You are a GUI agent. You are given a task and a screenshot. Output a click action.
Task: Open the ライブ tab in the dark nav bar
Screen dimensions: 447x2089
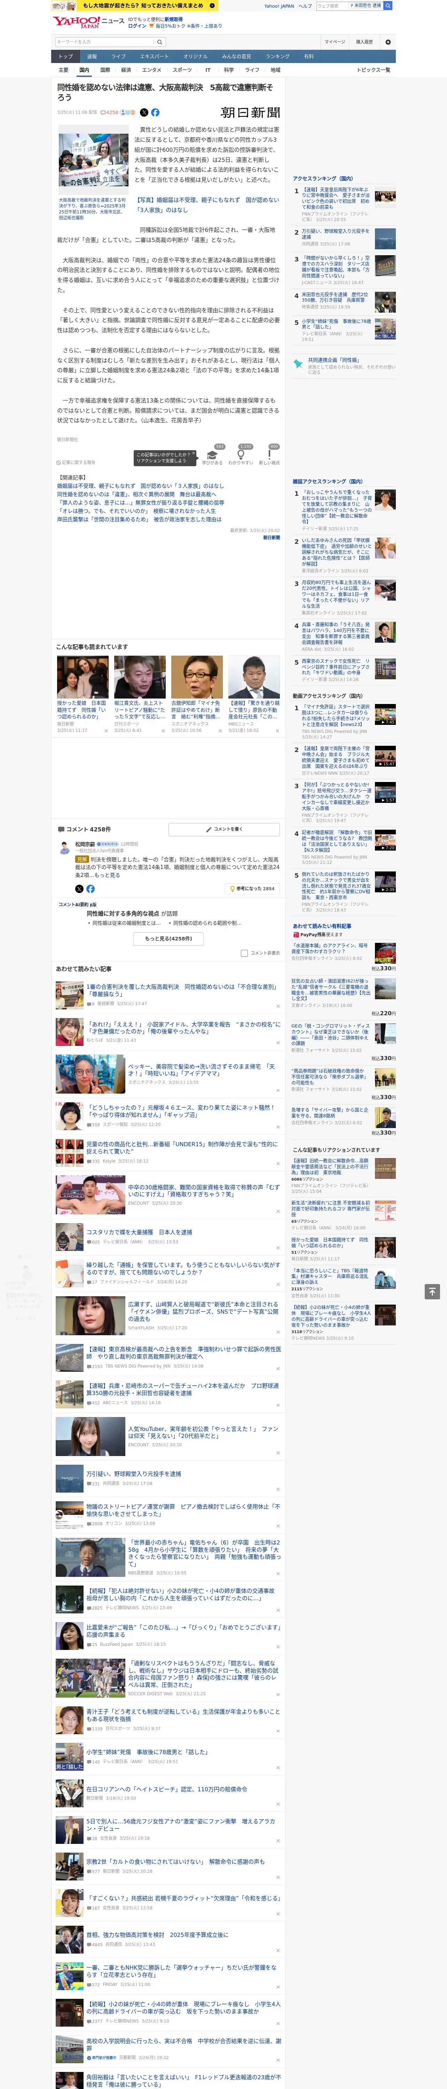pyautogui.click(x=118, y=57)
